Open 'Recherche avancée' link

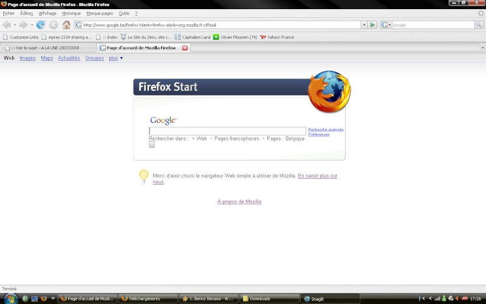[326, 130]
